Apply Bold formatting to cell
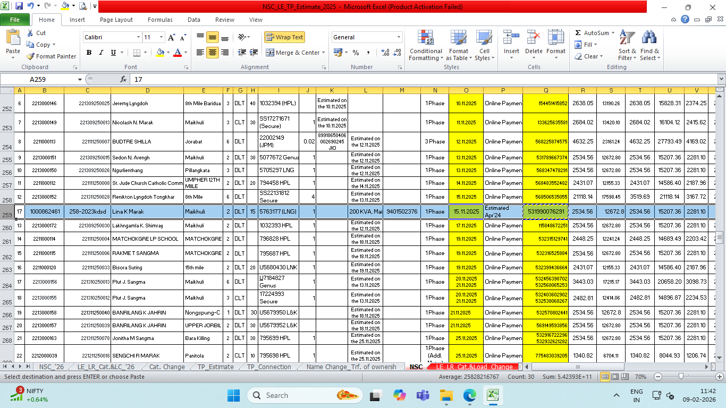 pyautogui.click(x=89, y=53)
